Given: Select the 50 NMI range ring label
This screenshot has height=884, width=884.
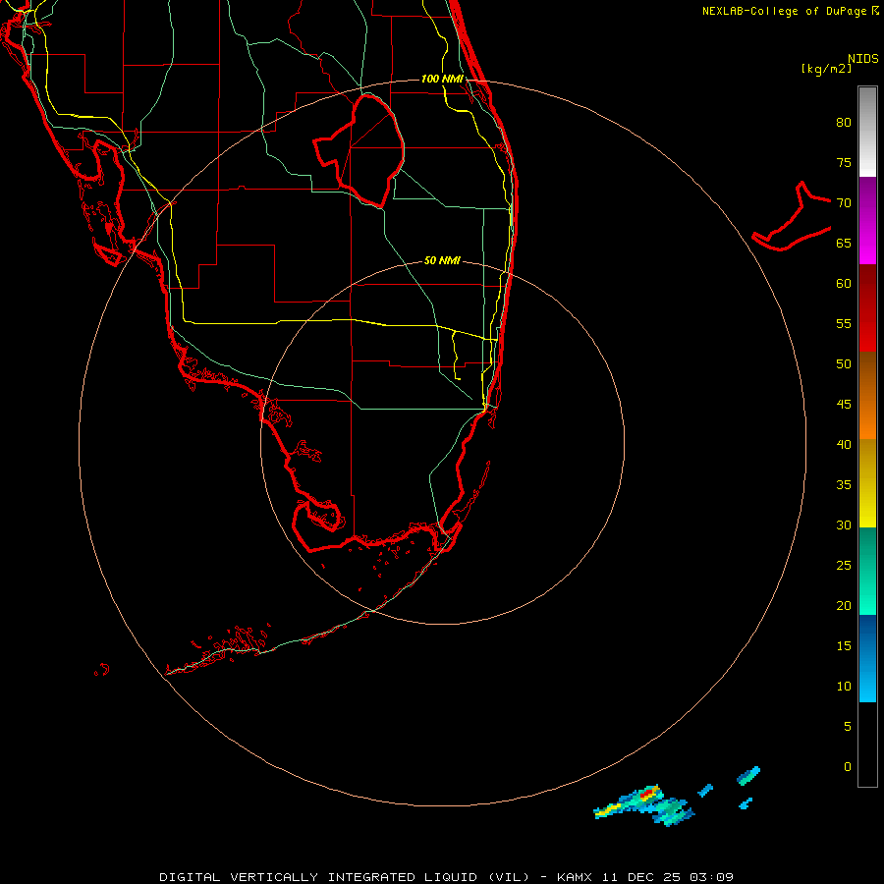Looking at the screenshot, I should pos(442,260).
